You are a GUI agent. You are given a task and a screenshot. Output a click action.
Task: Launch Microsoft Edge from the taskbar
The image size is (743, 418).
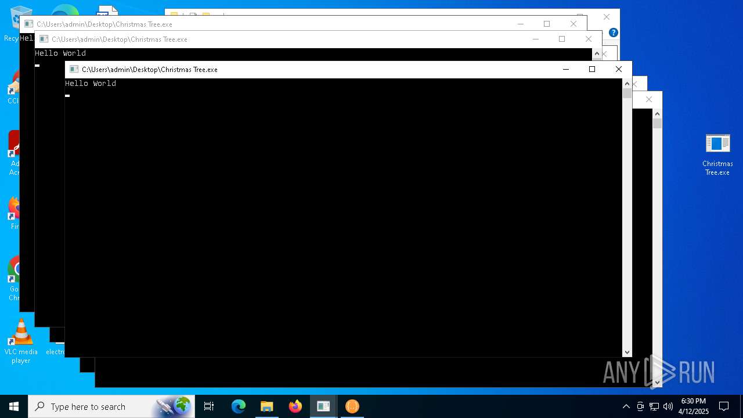(239, 406)
